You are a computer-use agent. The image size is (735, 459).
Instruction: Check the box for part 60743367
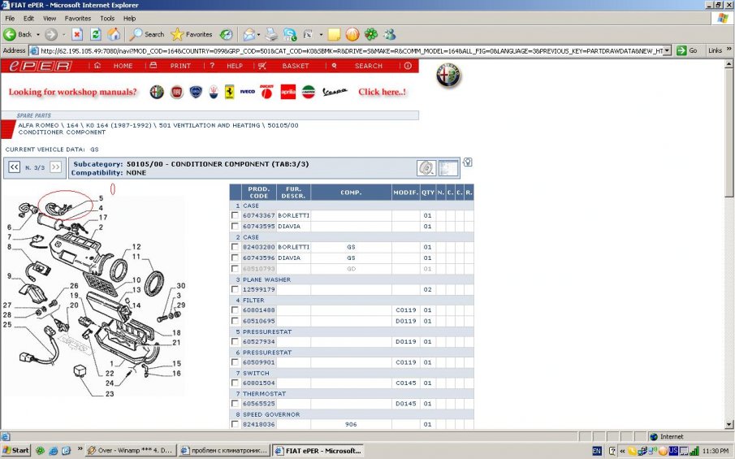236,216
